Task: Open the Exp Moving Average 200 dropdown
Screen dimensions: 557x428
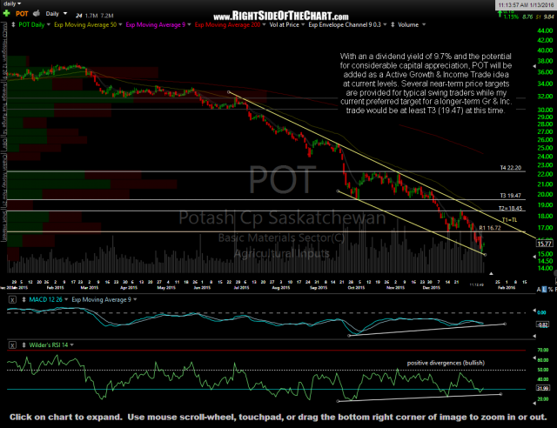Action: (x=264, y=25)
